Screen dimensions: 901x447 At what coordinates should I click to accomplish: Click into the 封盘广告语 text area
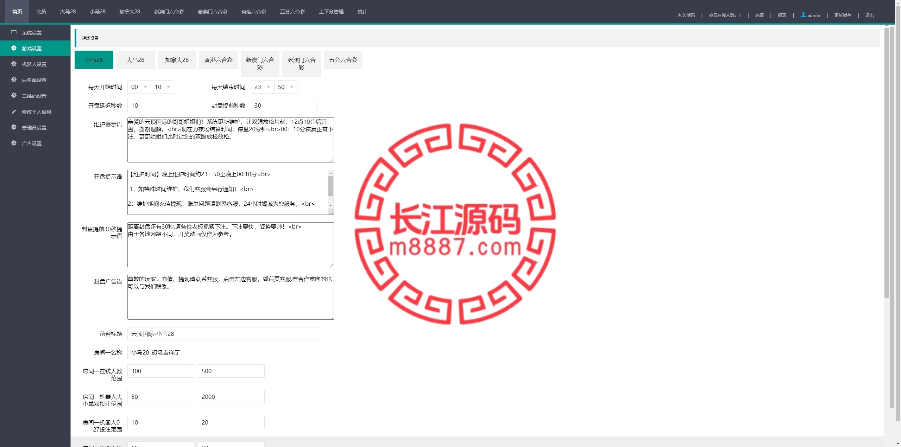point(231,297)
